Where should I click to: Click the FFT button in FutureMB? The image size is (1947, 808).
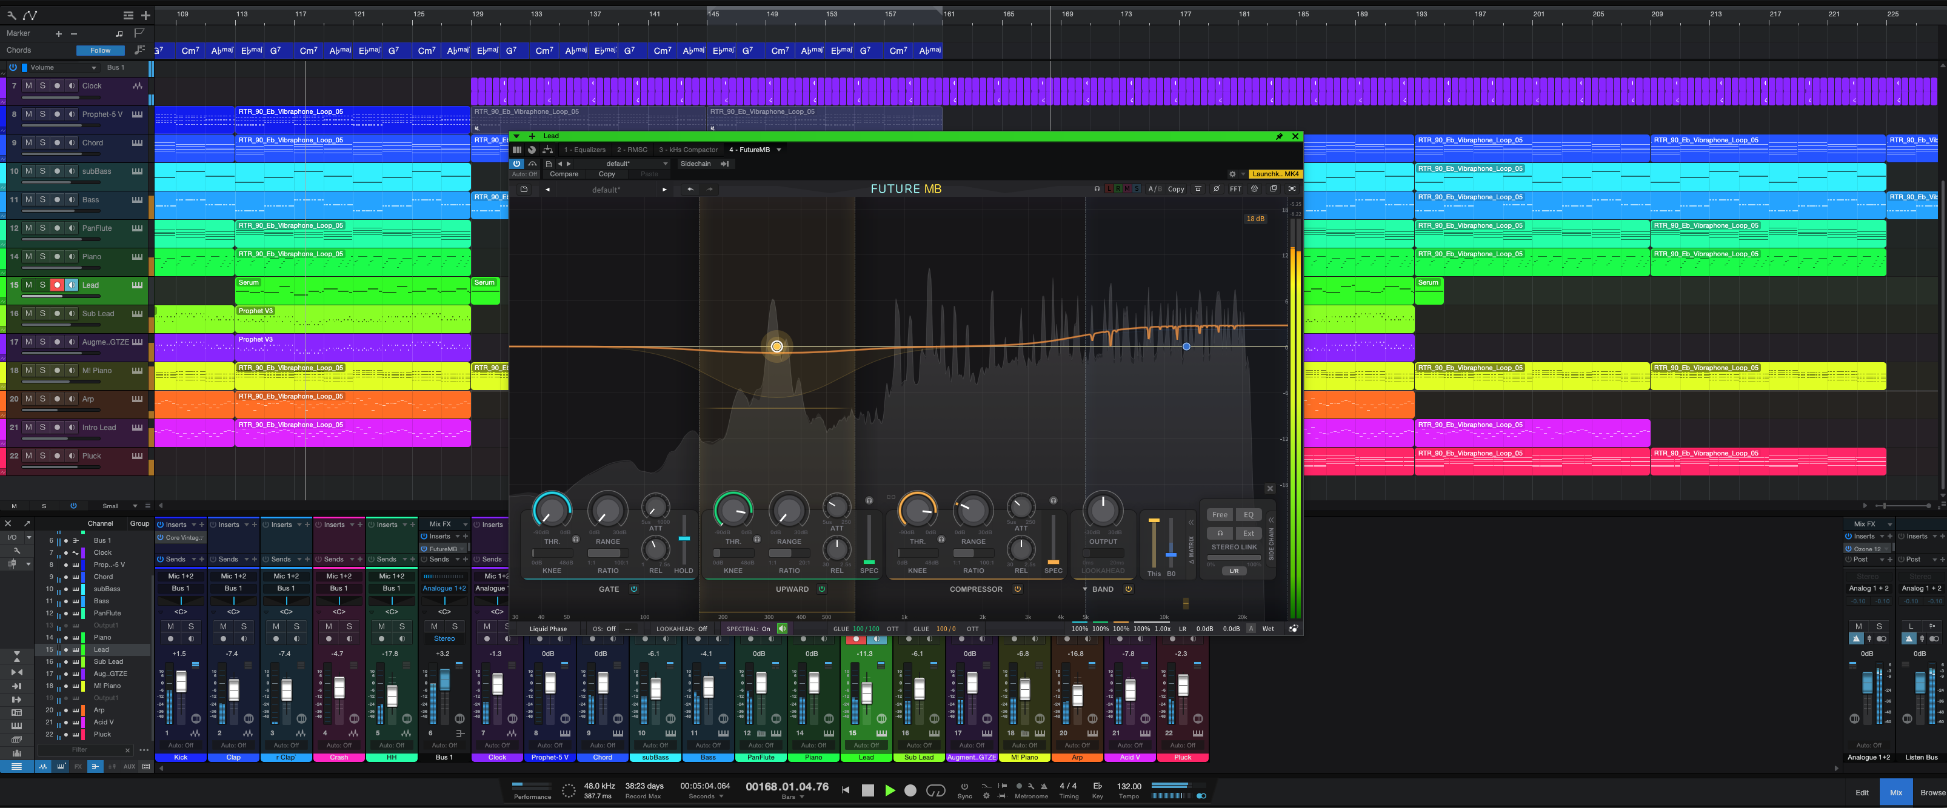(x=1235, y=189)
